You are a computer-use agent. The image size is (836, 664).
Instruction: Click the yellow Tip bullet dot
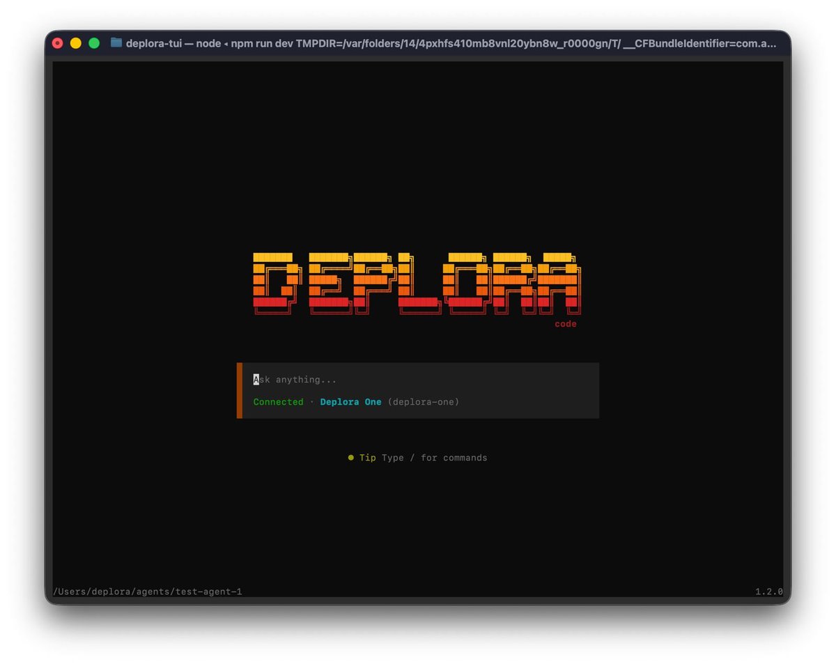point(351,458)
